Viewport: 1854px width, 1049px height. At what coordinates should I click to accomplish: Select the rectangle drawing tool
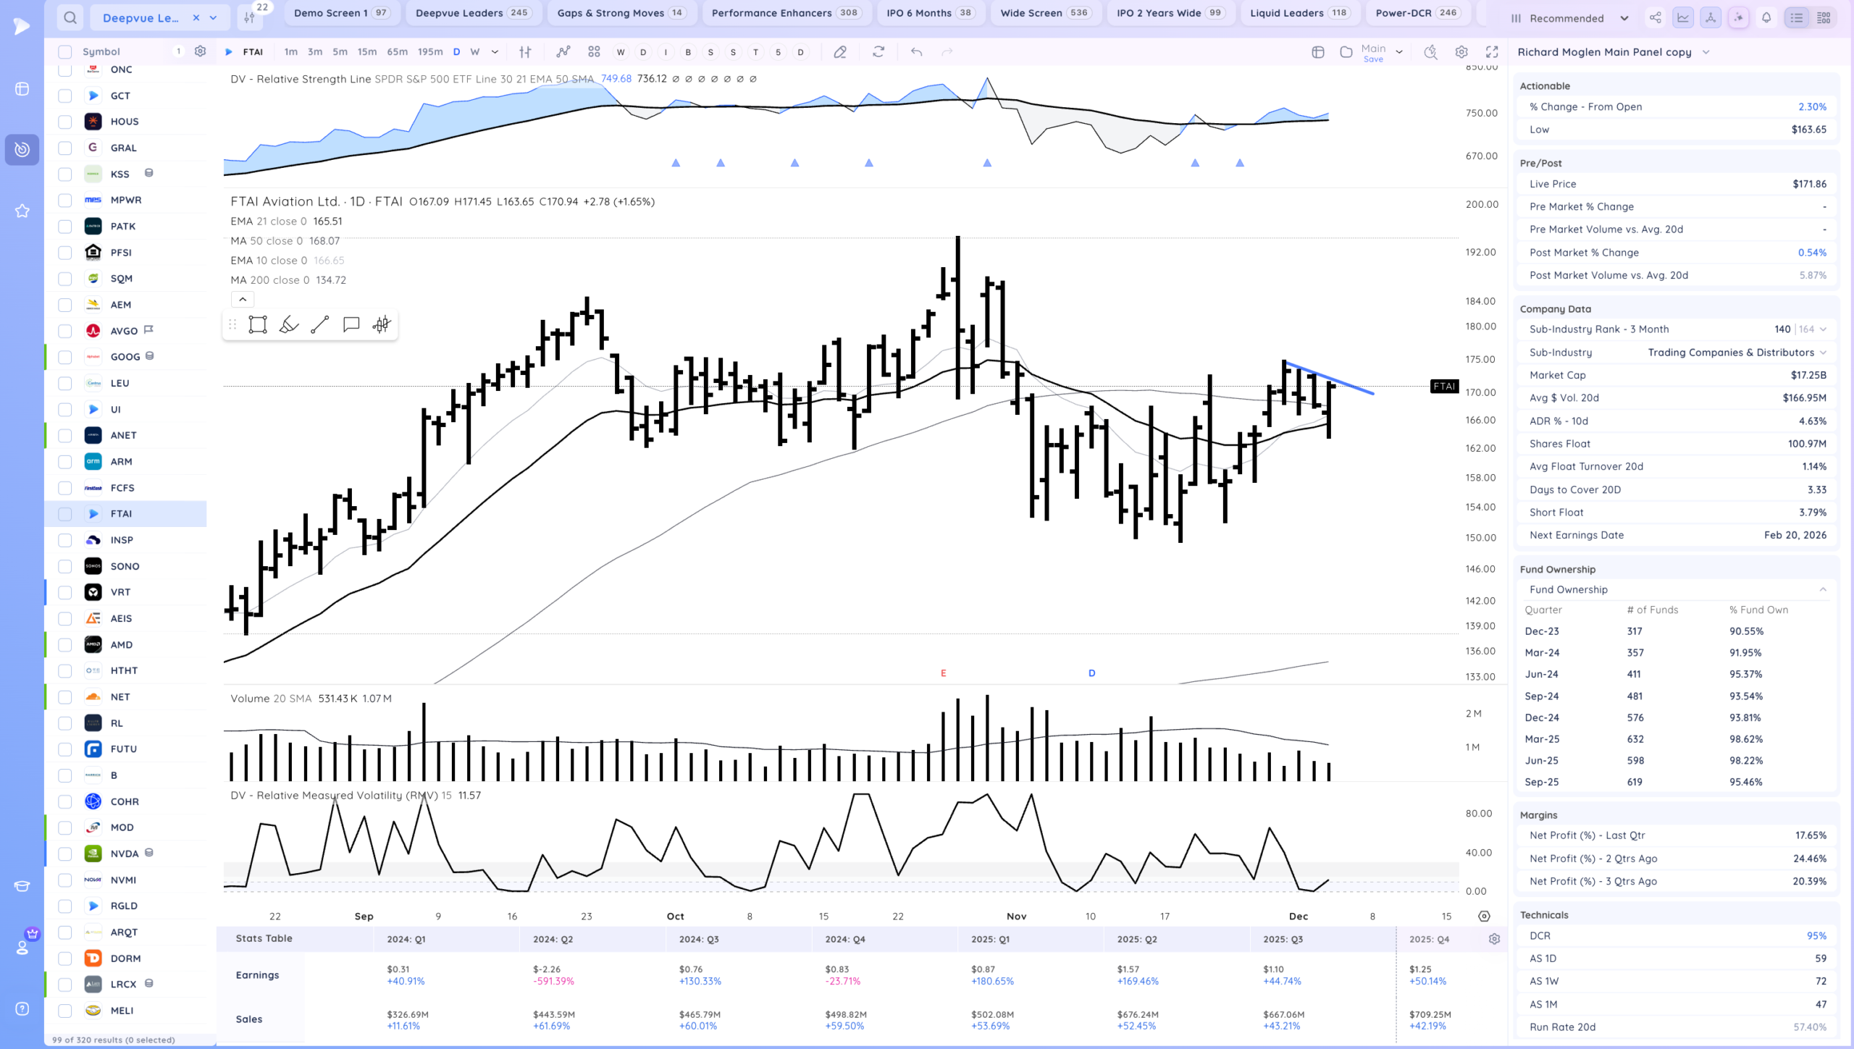point(258,325)
